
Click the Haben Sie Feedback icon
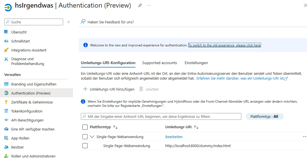(83, 22)
